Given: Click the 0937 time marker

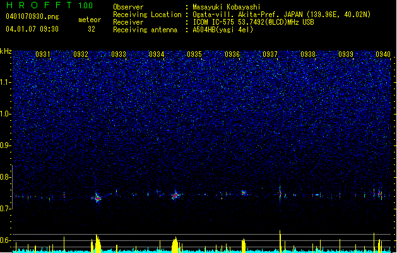Looking at the screenshot, I should (x=270, y=54).
